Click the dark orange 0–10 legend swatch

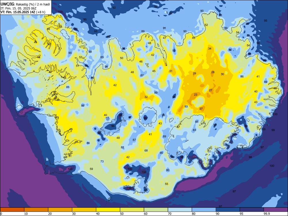[x=12, y=210]
